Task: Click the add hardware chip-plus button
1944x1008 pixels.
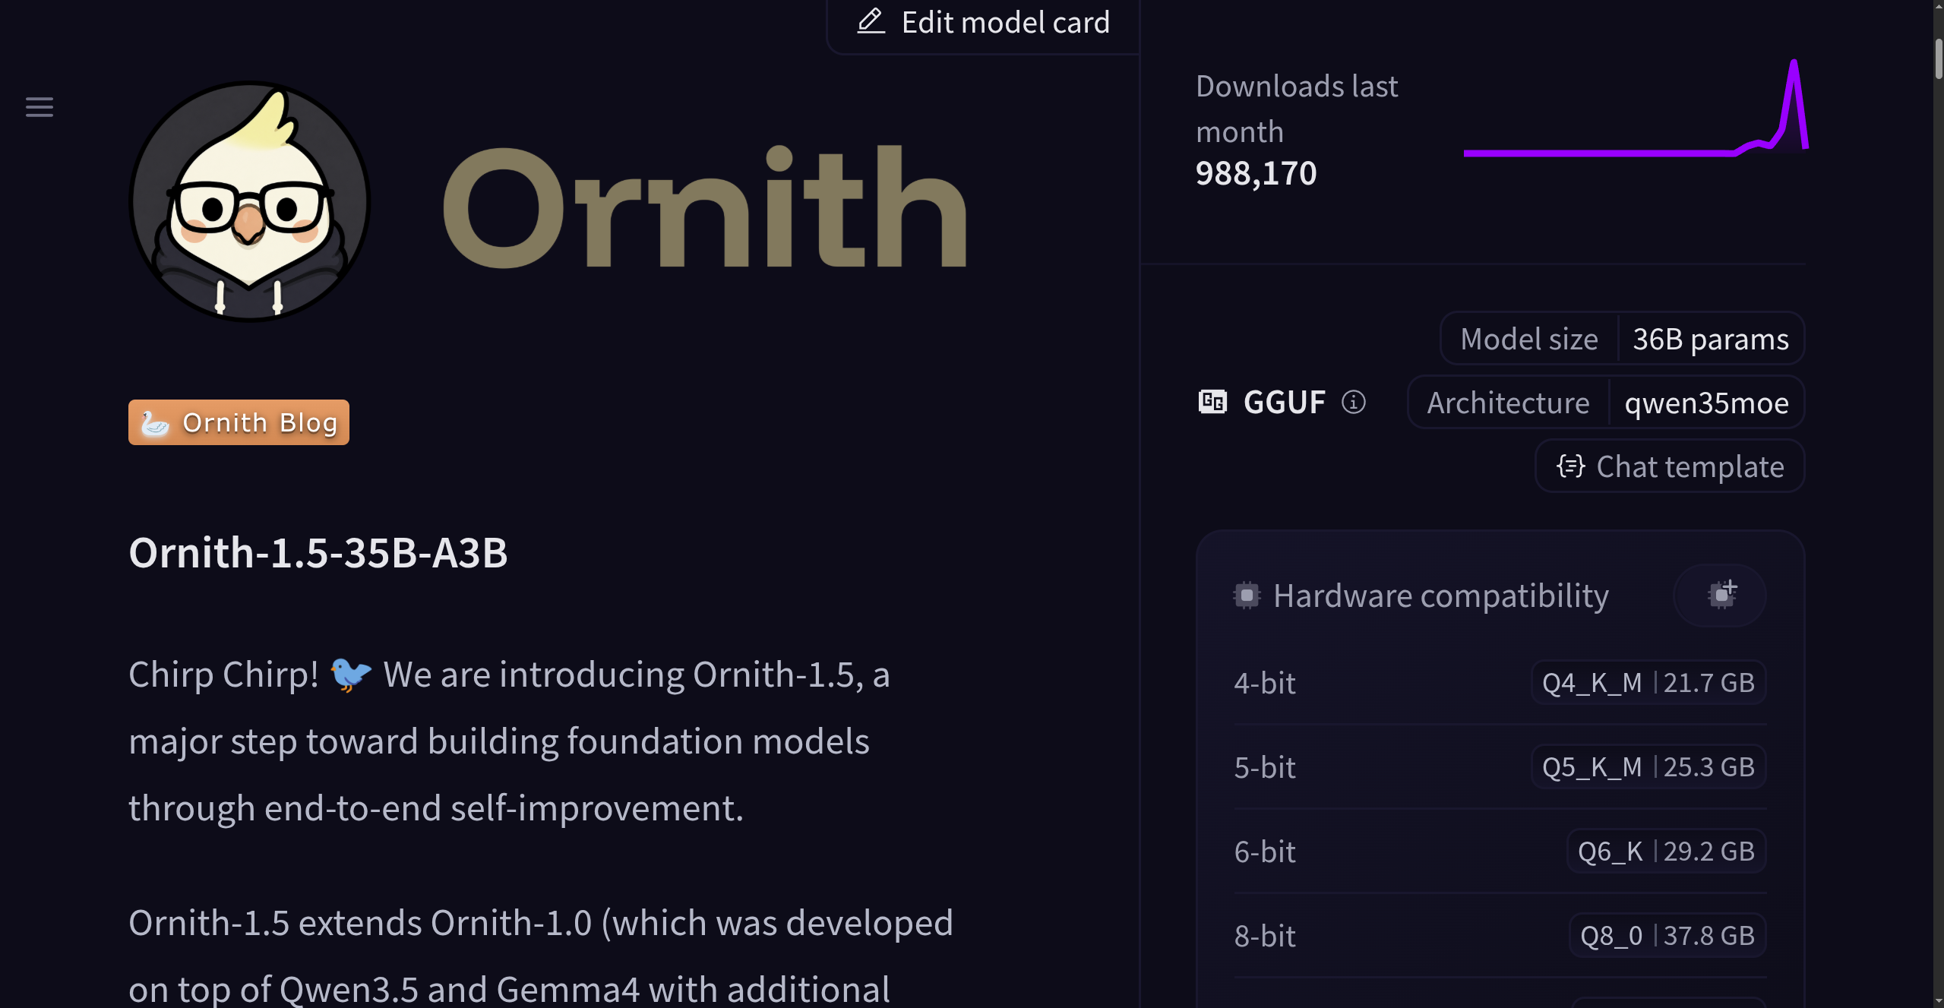Action: coord(1720,596)
